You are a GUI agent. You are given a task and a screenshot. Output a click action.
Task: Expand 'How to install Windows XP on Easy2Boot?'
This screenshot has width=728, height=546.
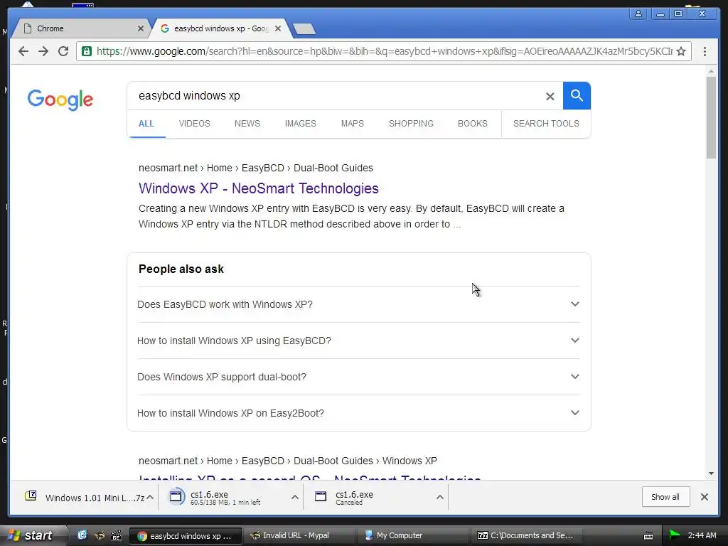click(x=358, y=413)
